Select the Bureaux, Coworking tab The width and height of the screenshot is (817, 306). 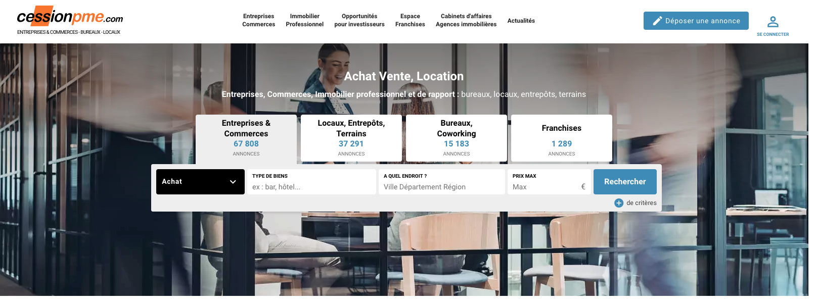[x=457, y=138]
